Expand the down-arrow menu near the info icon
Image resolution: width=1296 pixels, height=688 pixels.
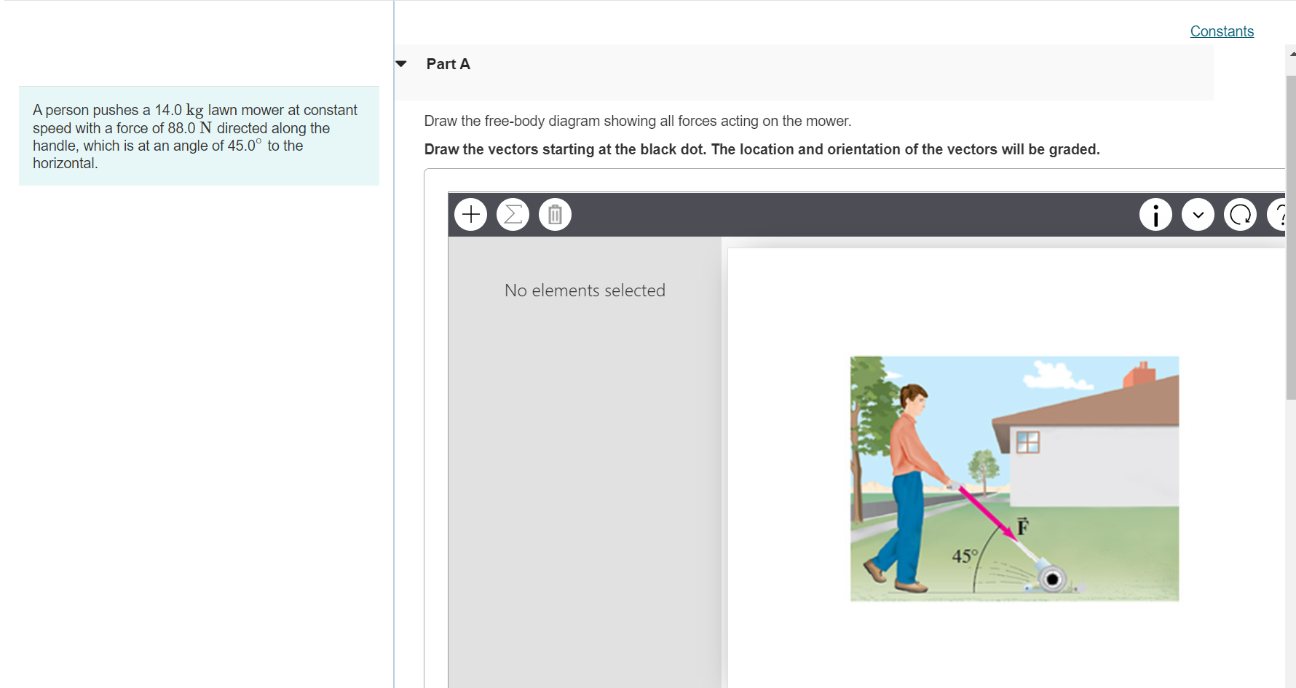pyautogui.click(x=1198, y=214)
